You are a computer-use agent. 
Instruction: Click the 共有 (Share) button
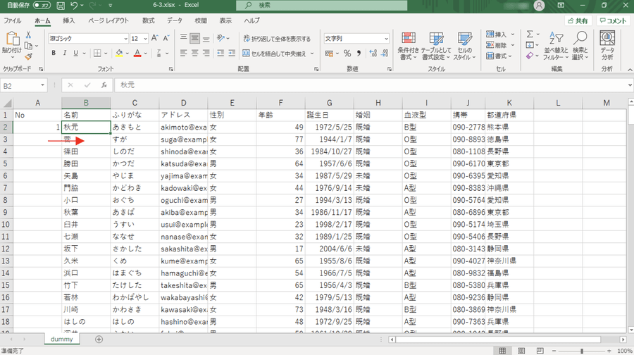(x=577, y=21)
